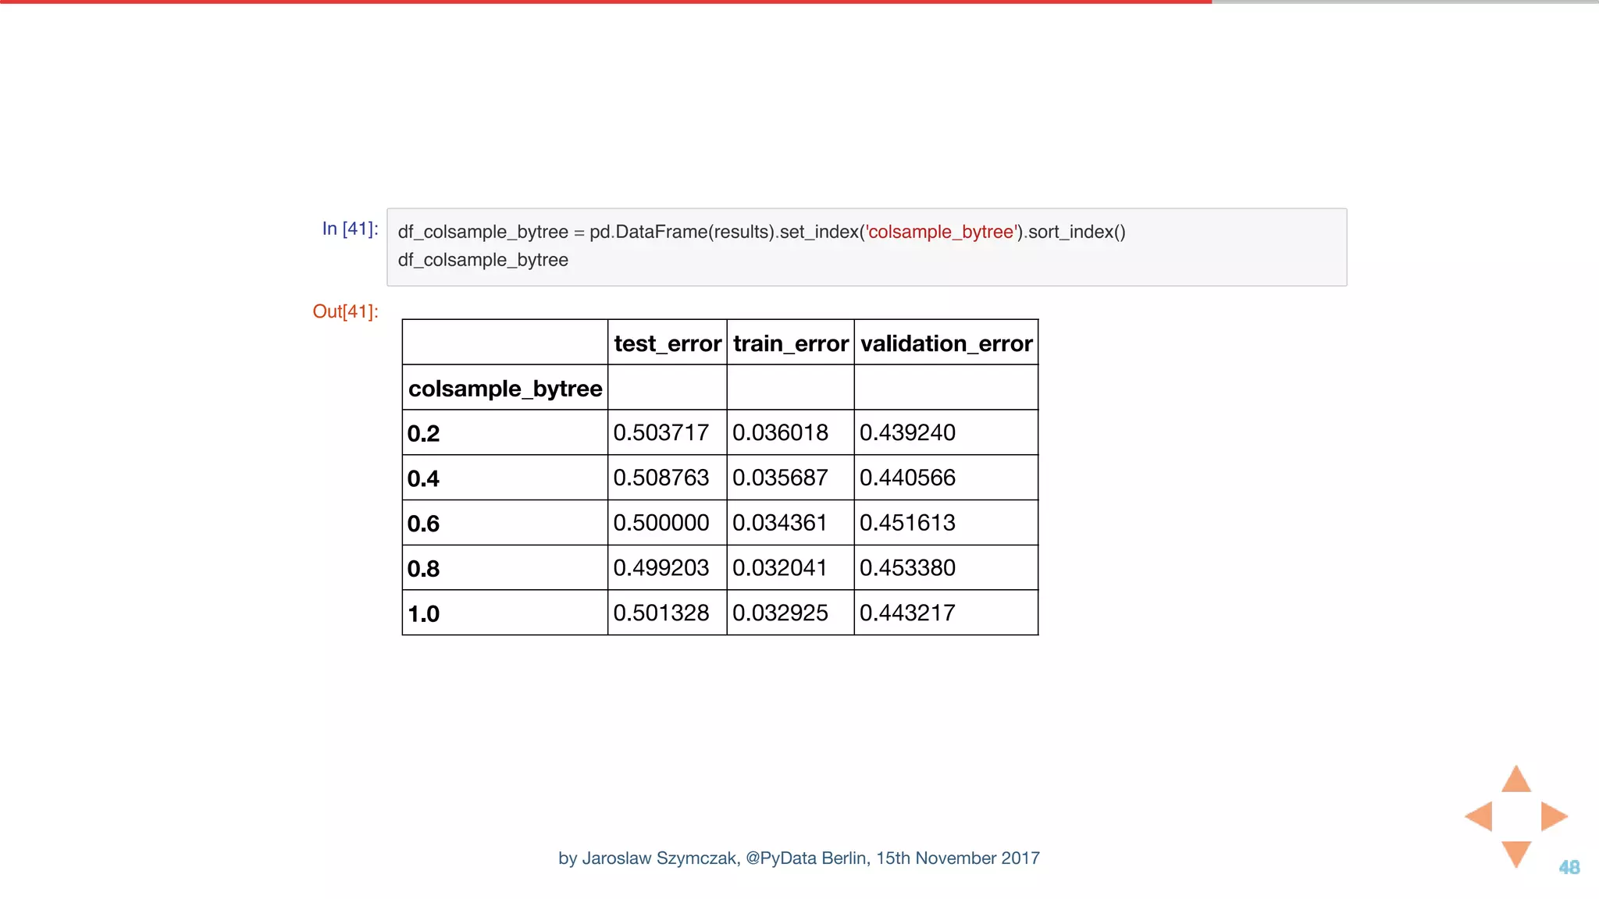
Task: Select the train_error column header
Action: [791, 343]
